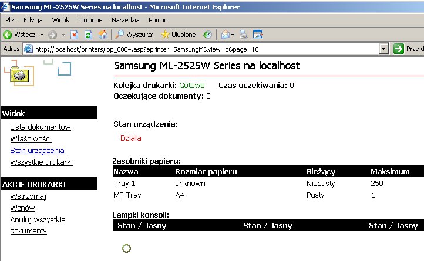Select the 'unknown' paper size cell
The image size is (424, 261).
point(190,184)
